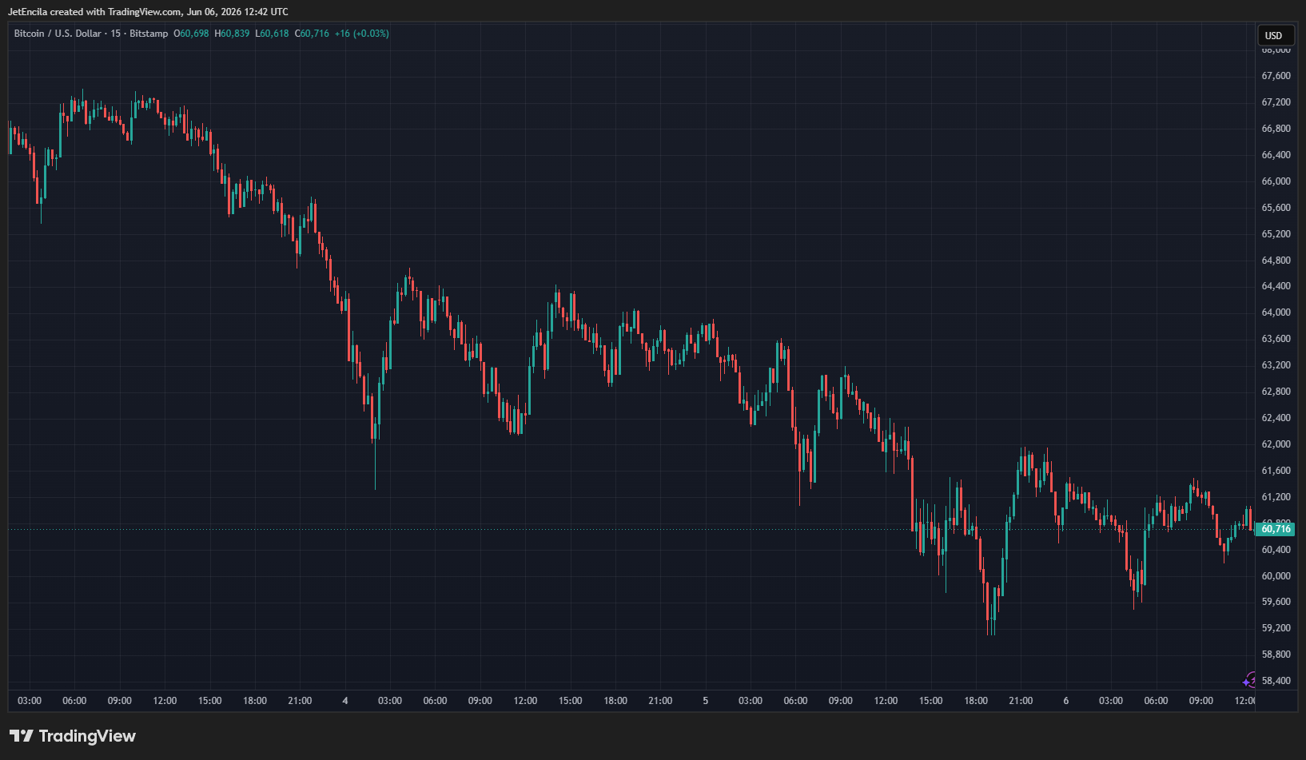Click the purple lightning event icon
Screen dimensions: 1306x760
click(1251, 679)
